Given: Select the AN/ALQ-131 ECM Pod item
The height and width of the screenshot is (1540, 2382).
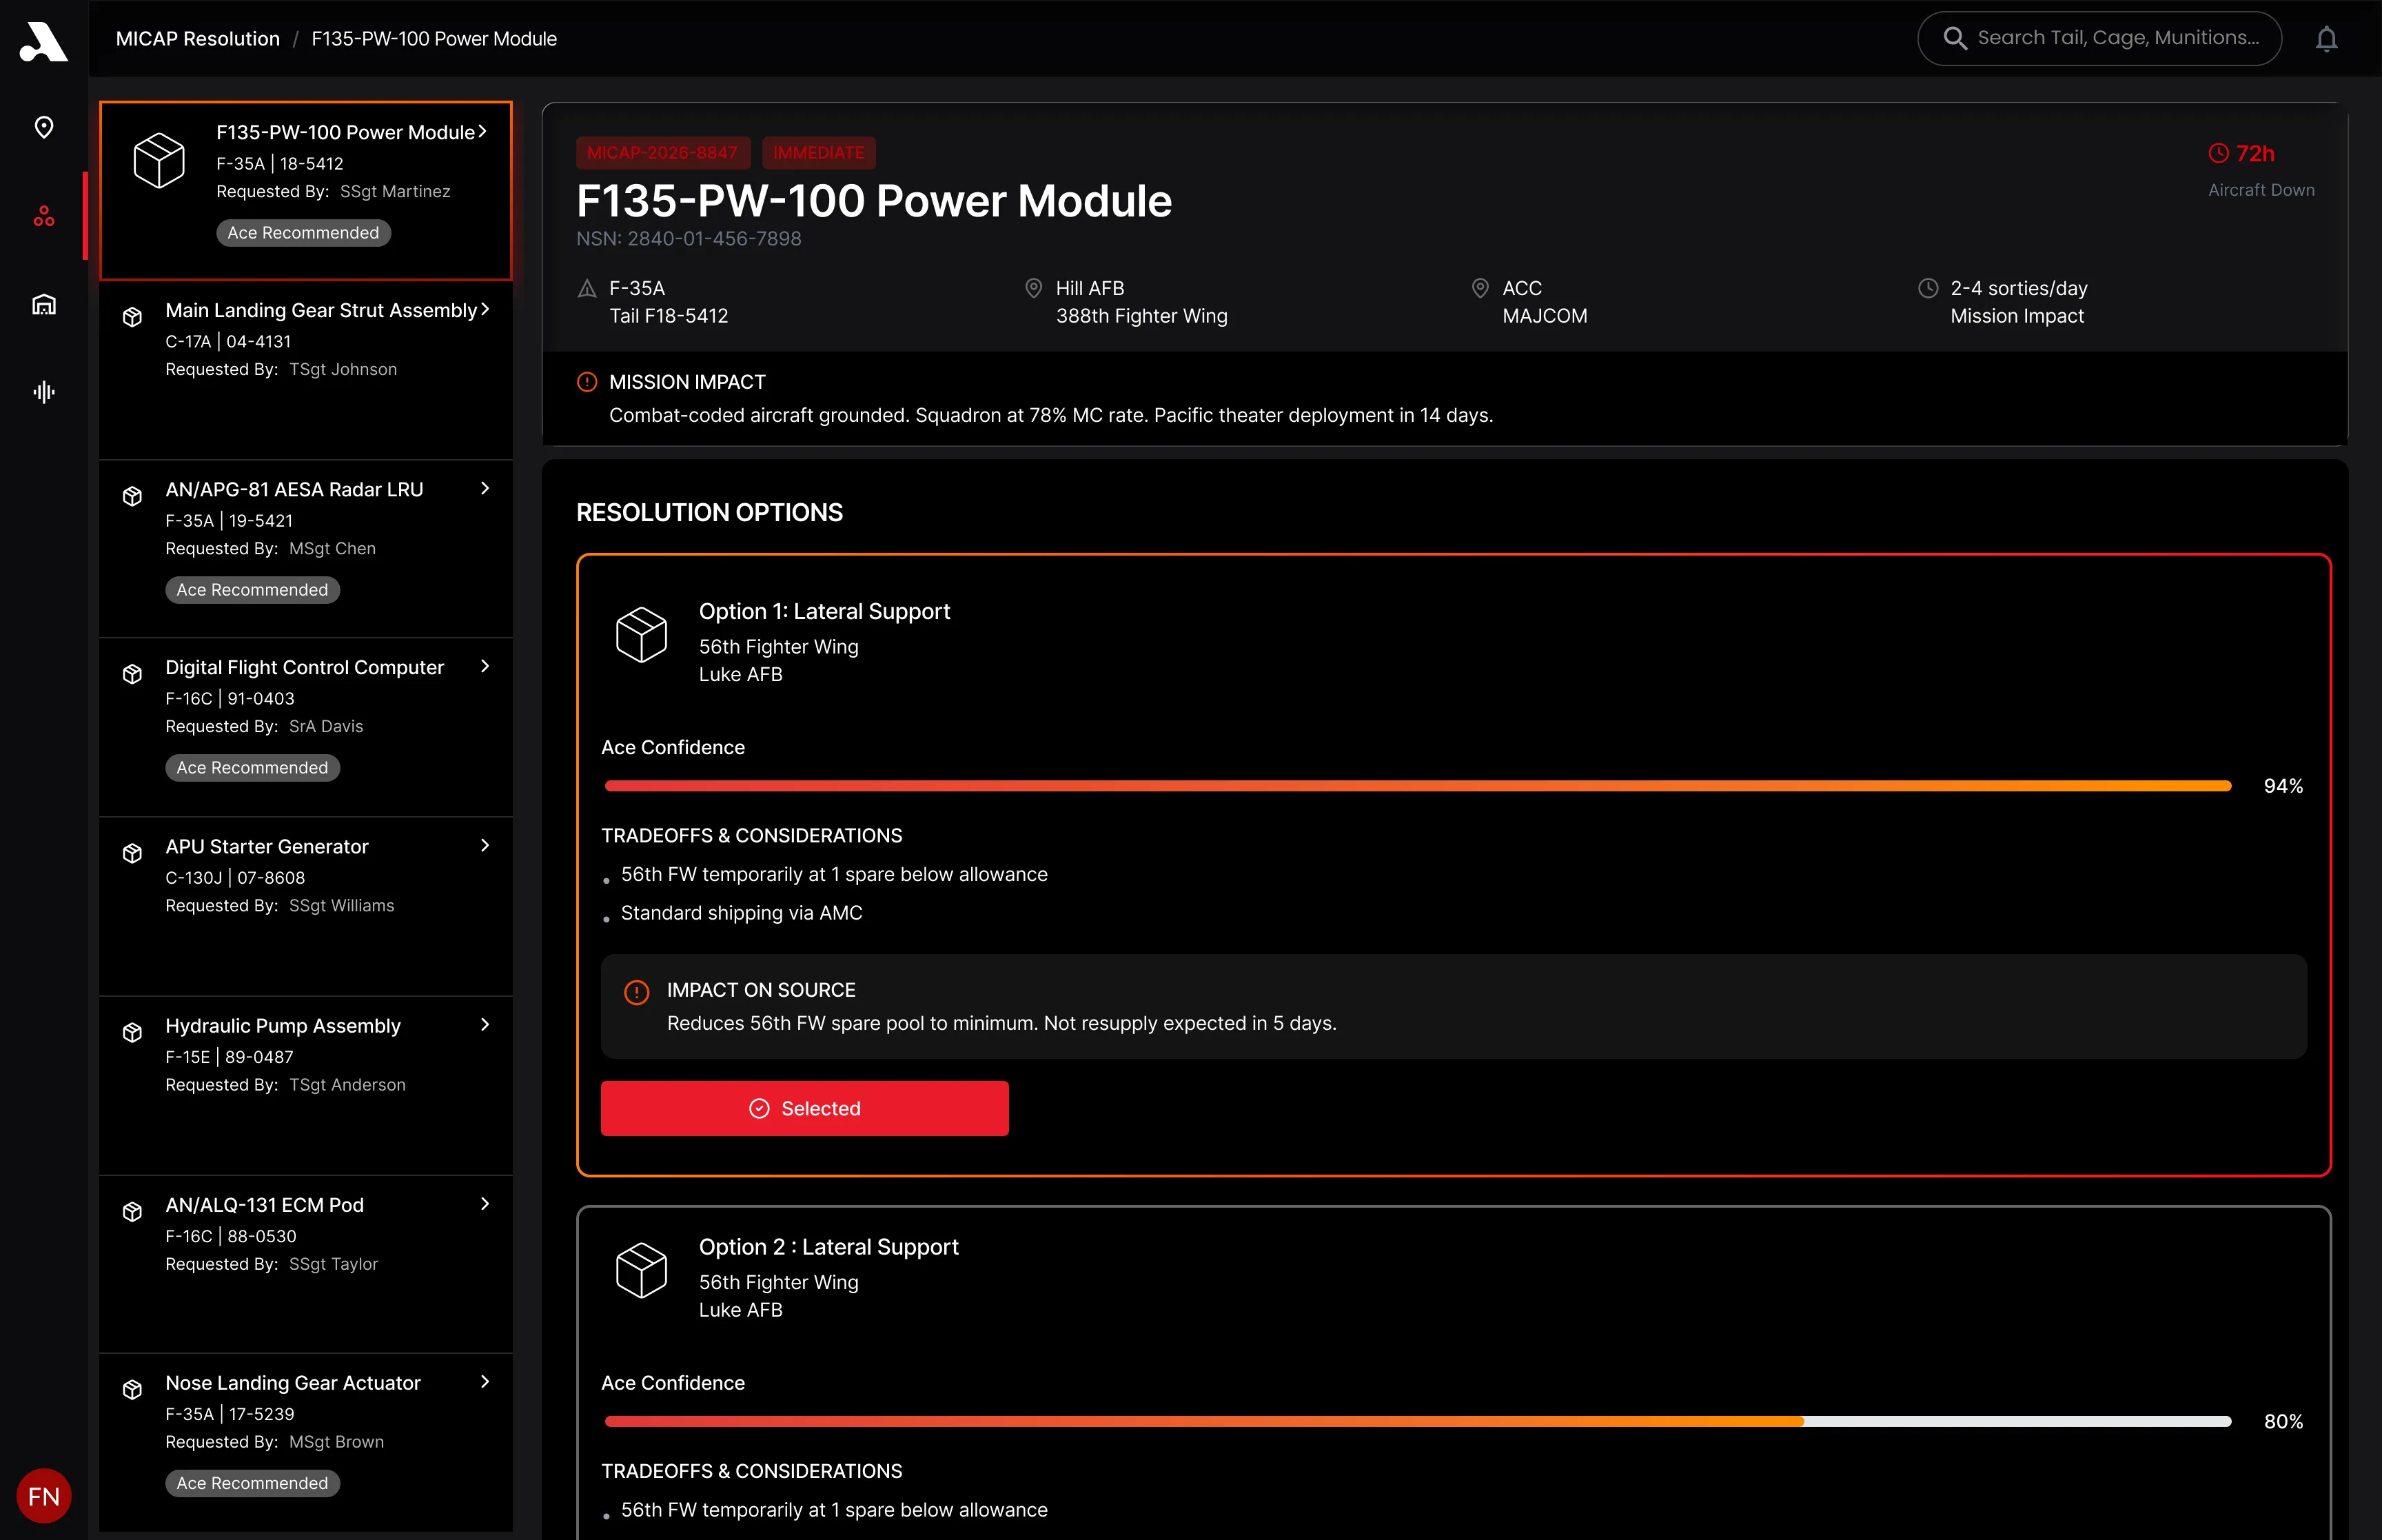Looking at the screenshot, I should pos(306,1265).
